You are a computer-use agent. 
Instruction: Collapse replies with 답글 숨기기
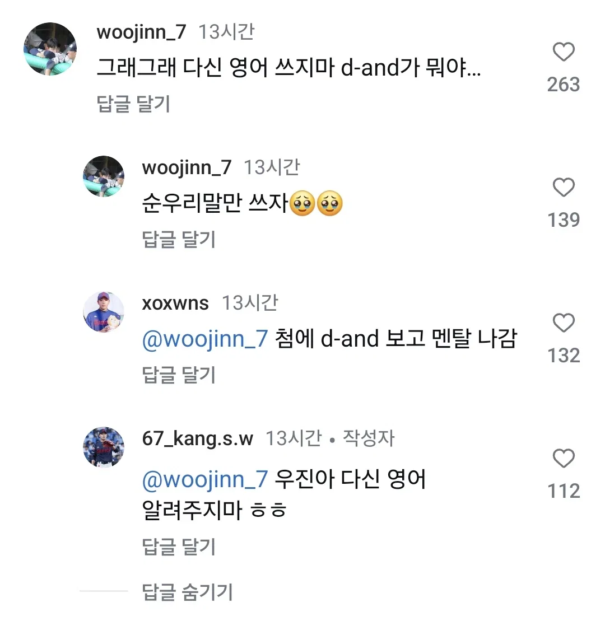pos(188,592)
